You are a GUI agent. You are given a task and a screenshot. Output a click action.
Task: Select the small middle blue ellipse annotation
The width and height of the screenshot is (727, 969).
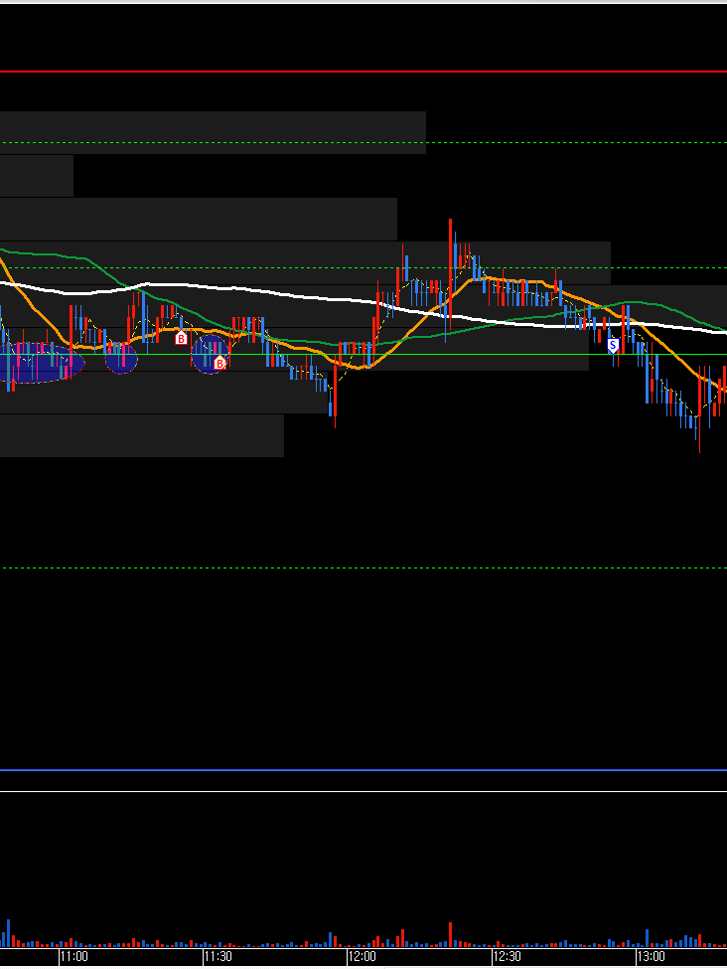[x=121, y=358]
